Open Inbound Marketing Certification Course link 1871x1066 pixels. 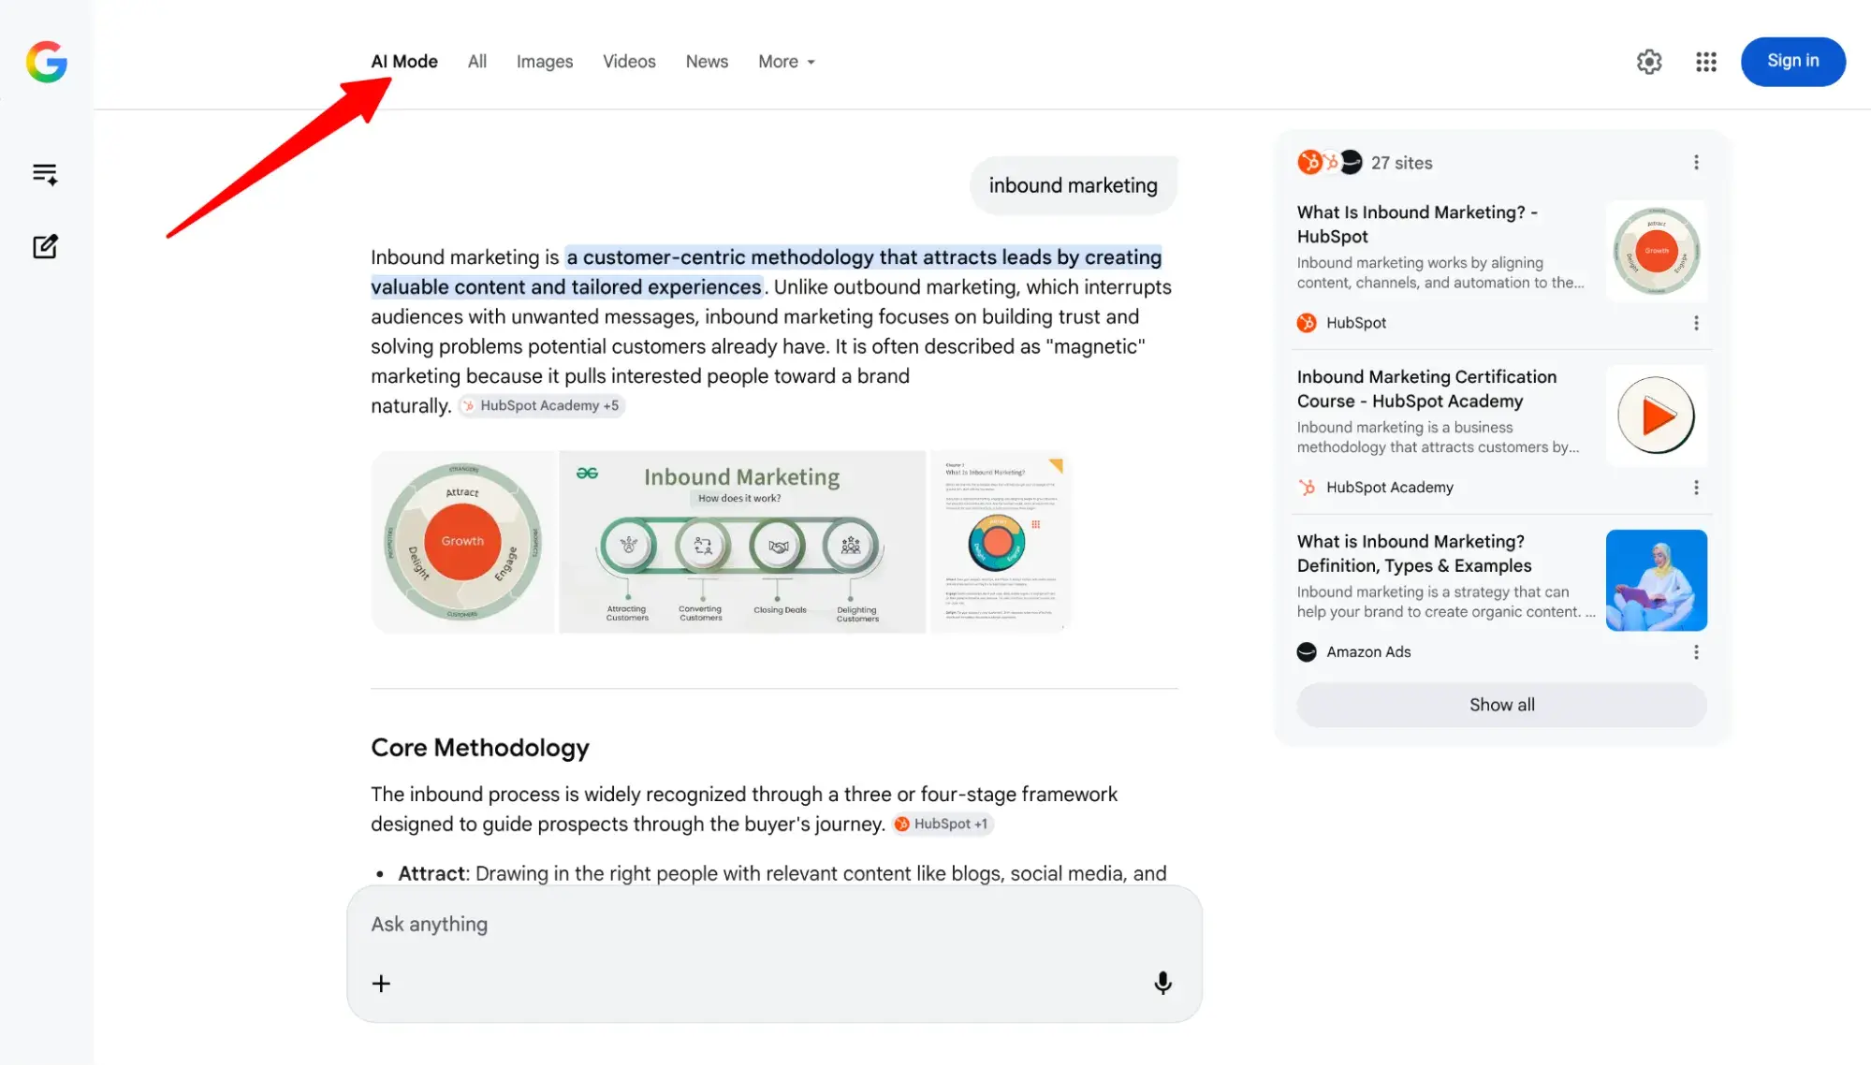1426,389
